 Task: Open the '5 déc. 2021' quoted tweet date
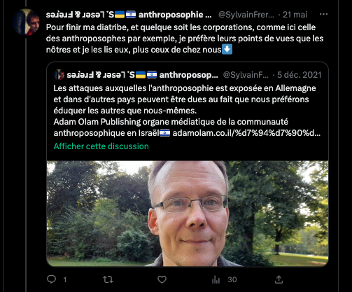click(300, 75)
